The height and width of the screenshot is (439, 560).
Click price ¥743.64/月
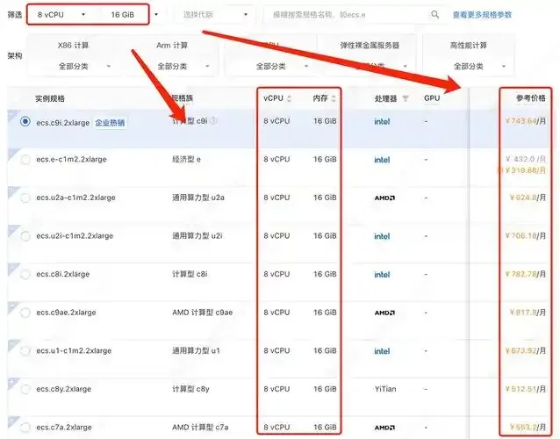[526, 121]
